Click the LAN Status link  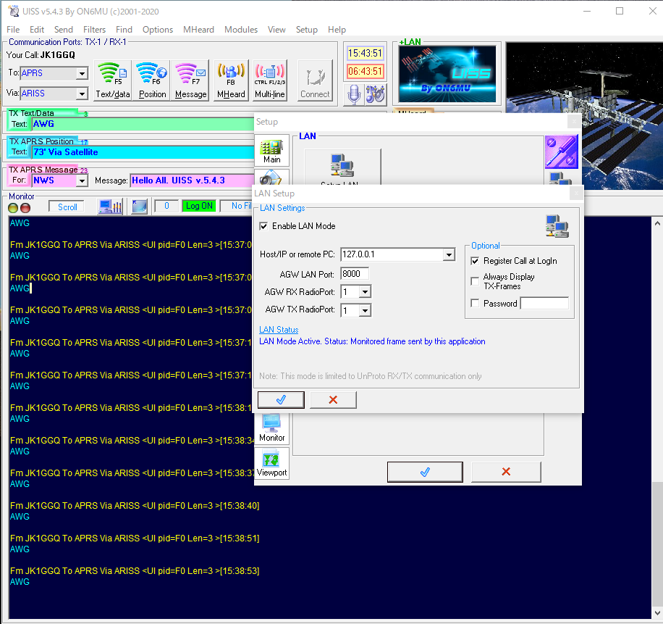click(x=279, y=330)
